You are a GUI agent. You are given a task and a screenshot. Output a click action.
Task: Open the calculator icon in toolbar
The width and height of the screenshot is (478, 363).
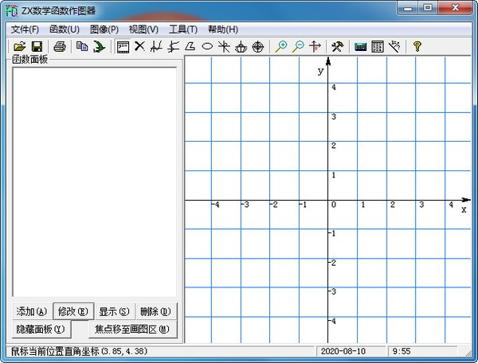tap(360, 47)
